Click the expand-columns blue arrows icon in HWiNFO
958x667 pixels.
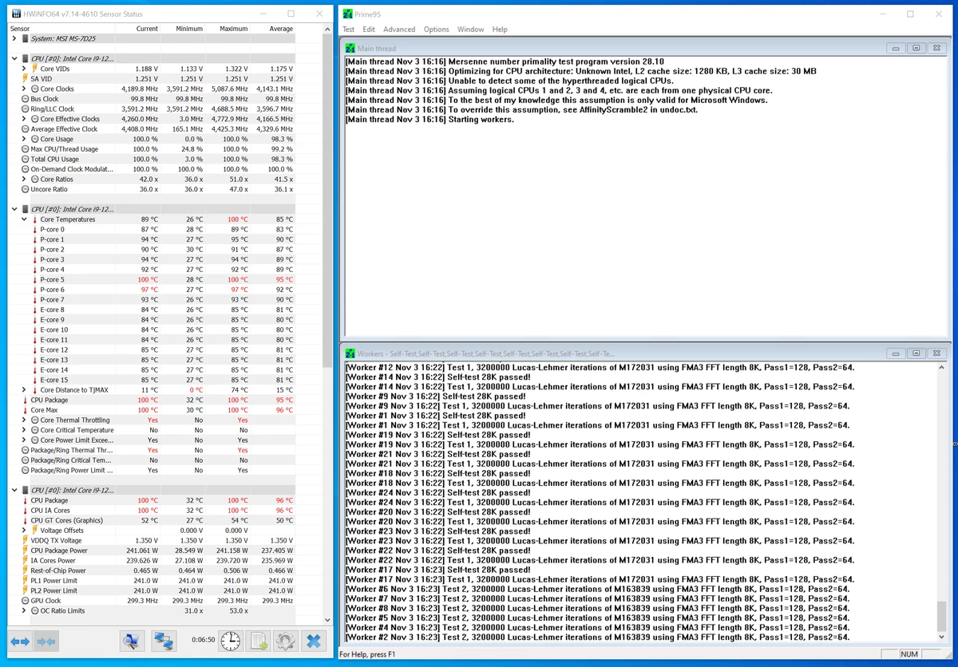(x=20, y=641)
